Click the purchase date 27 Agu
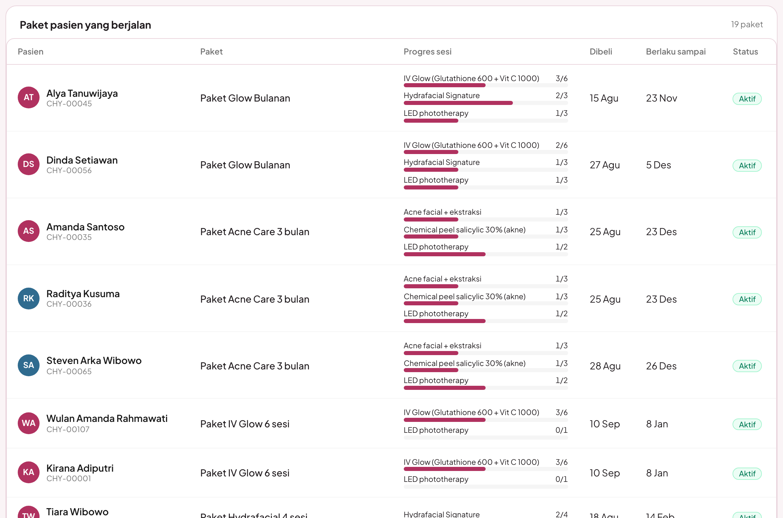Viewport: 783px width, 518px height. point(605,165)
